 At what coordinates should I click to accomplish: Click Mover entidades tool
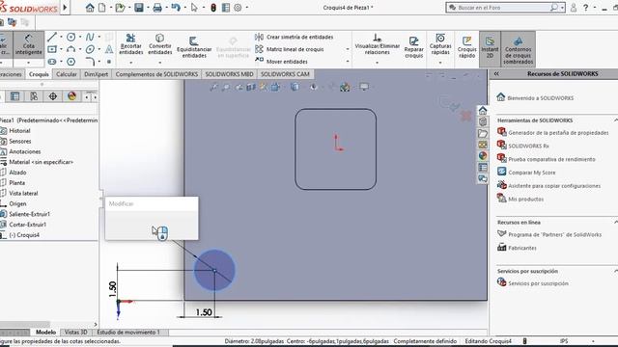click(x=281, y=62)
